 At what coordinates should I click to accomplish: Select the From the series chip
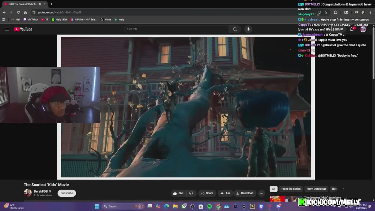tap(291, 189)
